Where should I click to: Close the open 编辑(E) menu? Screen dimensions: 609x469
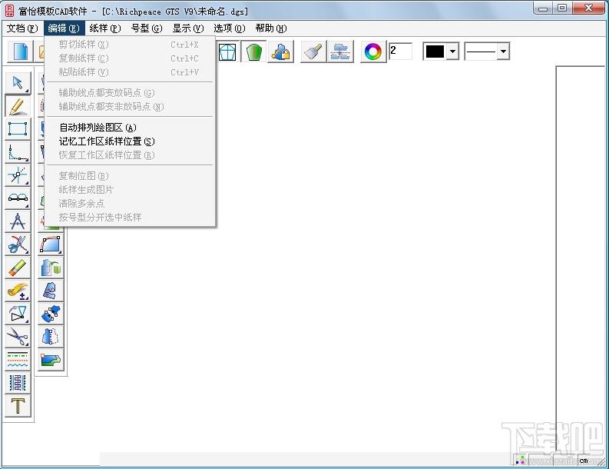click(x=64, y=28)
